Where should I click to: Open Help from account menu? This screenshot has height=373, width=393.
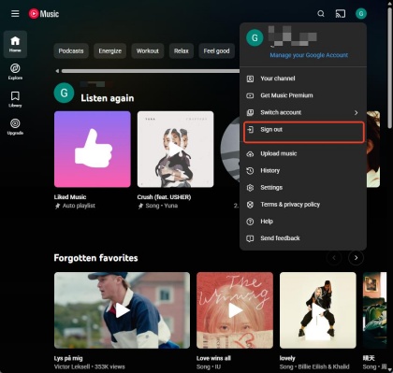[303, 222]
